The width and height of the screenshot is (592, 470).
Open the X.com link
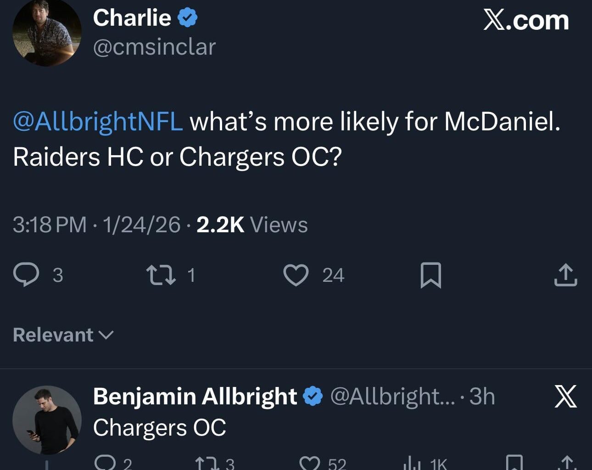pyautogui.click(x=525, y=21)
